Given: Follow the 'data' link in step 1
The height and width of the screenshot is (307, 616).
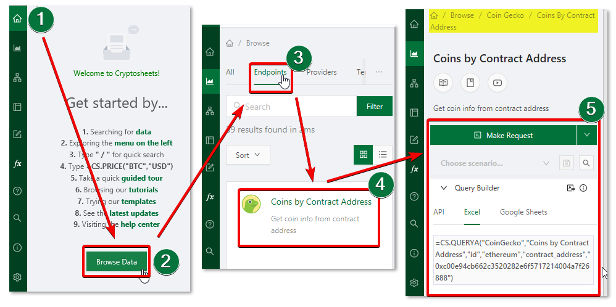Looking at the screenshot, I should (x=143, y=132).
